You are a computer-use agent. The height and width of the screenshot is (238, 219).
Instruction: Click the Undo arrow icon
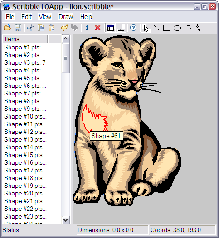(64, 28)
